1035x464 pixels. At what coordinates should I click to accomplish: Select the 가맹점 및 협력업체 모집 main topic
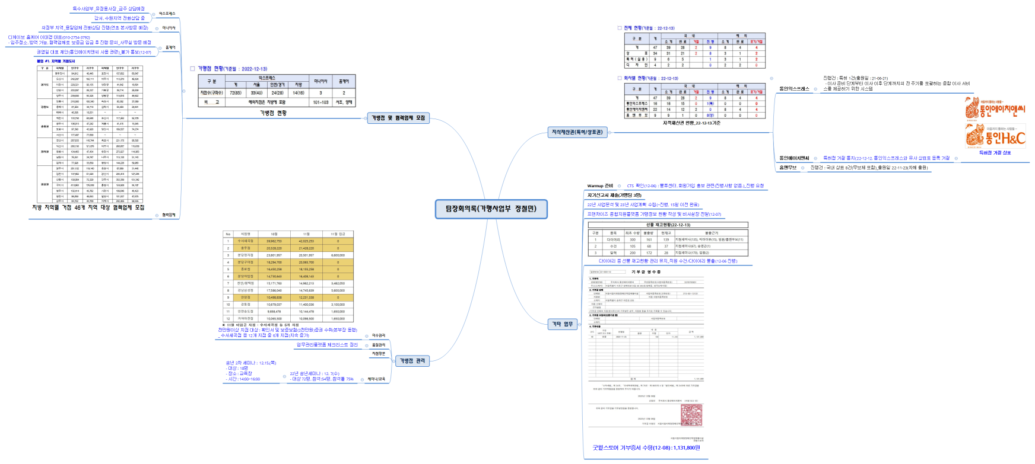point(398,118)
